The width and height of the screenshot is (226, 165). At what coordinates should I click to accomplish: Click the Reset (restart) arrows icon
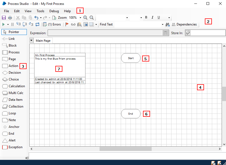pos(37,24)
